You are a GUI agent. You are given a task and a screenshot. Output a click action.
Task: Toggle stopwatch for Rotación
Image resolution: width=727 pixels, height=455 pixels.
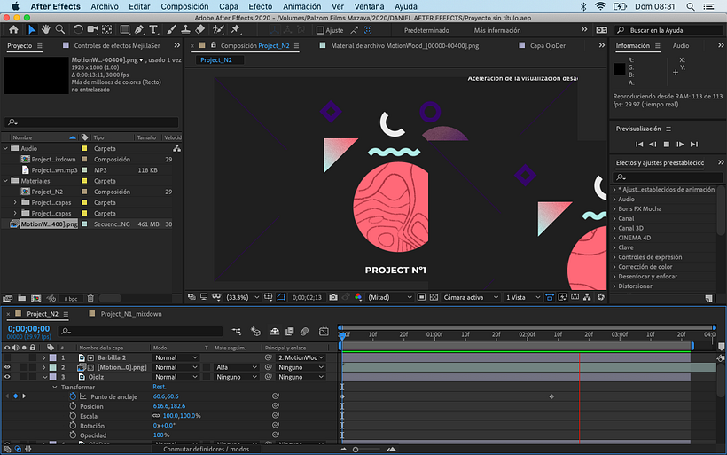(x=73, y=426)
